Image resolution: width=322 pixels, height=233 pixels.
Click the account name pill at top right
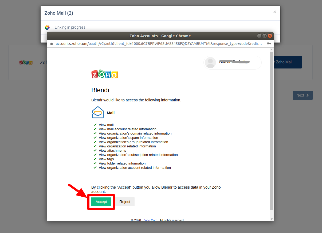click(233, 63)
